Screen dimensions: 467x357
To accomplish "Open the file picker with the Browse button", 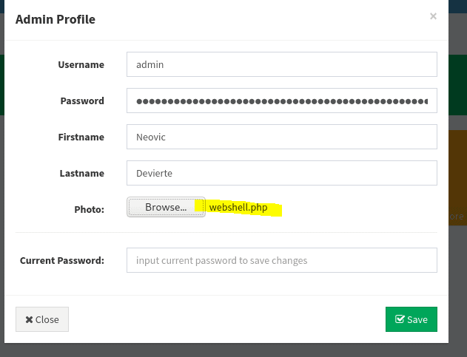I will 166,207.
